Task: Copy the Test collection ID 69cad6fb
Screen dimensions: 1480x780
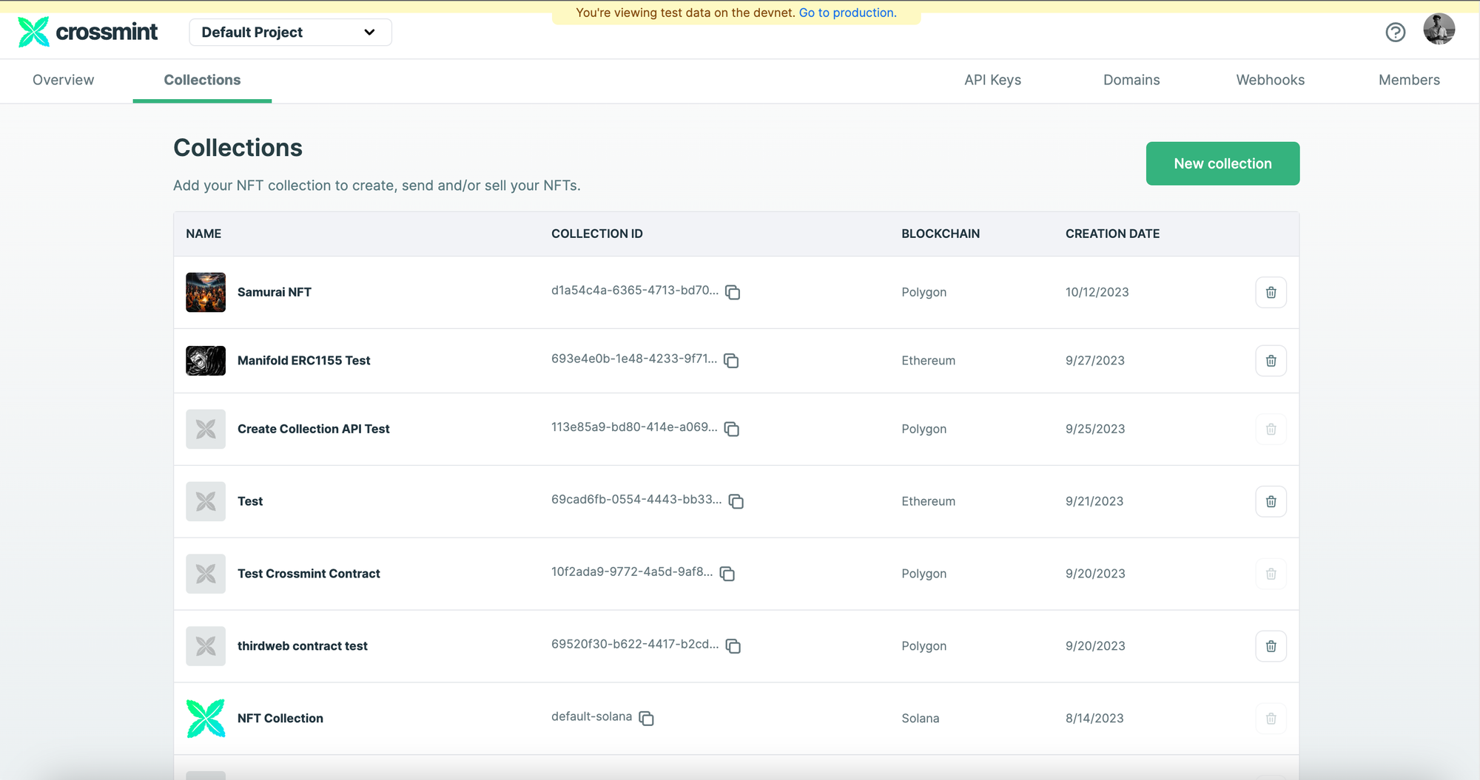Action: (x=736, y=501)
